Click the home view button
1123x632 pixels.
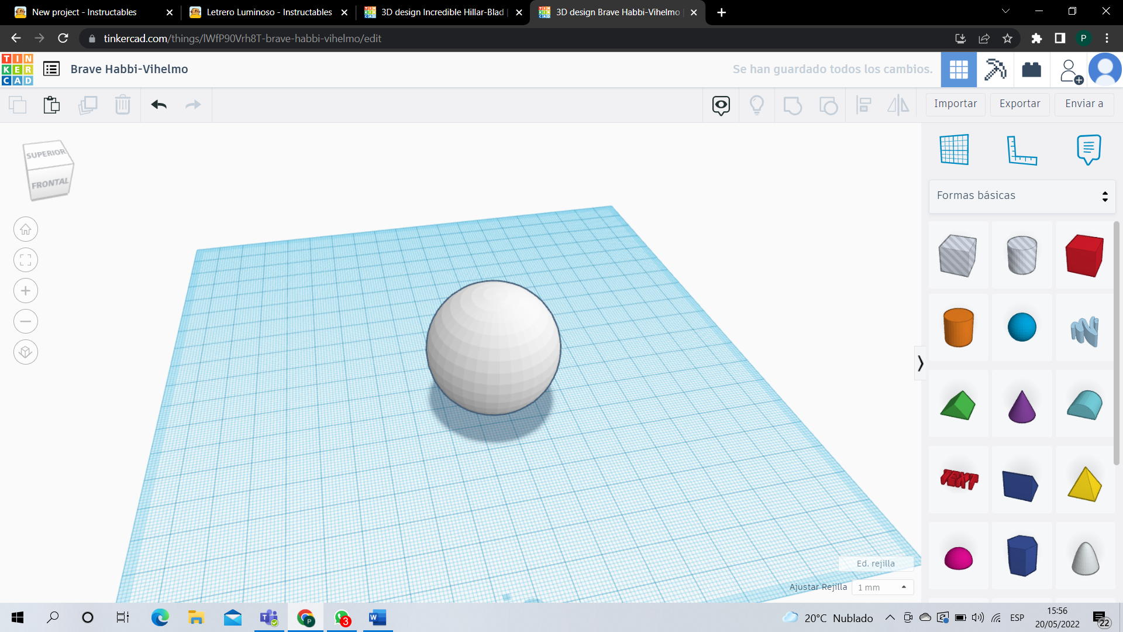coord(26,229)
